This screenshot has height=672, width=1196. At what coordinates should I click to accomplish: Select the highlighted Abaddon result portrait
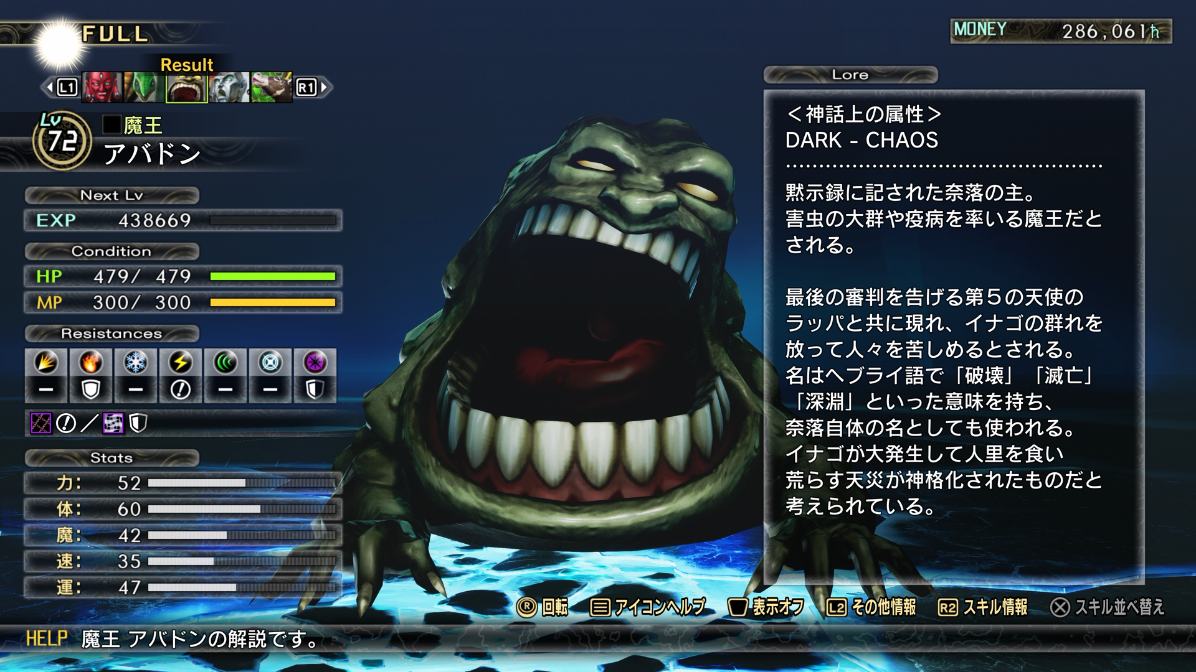pyautogui.click(x=187, y=87)
